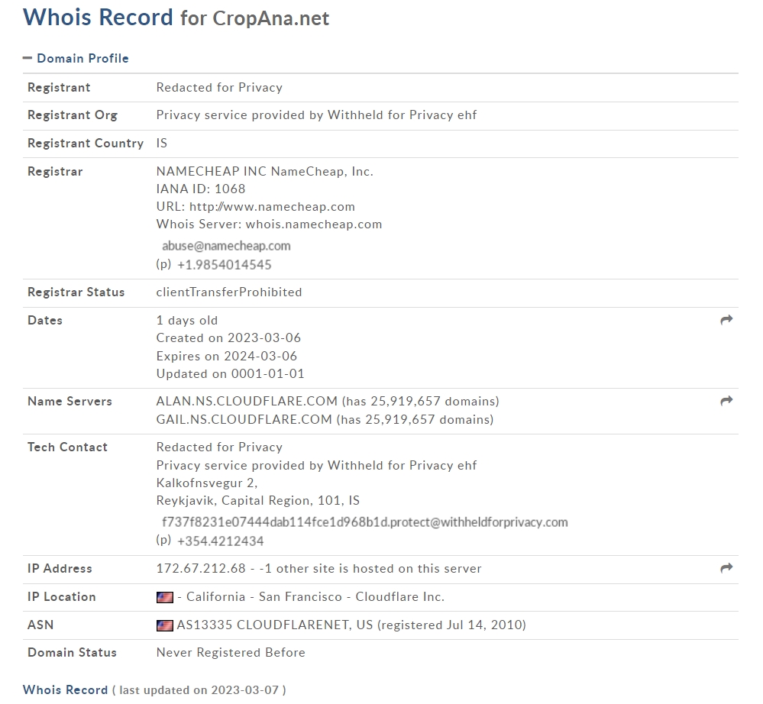The image size is (763, 704).
Task: Click whois.namecheap.com Whois Server text
Action: [x=314, y=224]
